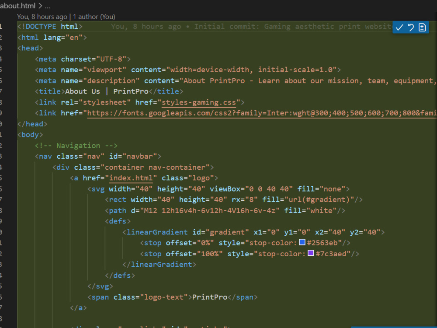This screenshot has width=437, height=328.
Task: Open the #2563eb color swatch picker
Action: pos(302,242)
